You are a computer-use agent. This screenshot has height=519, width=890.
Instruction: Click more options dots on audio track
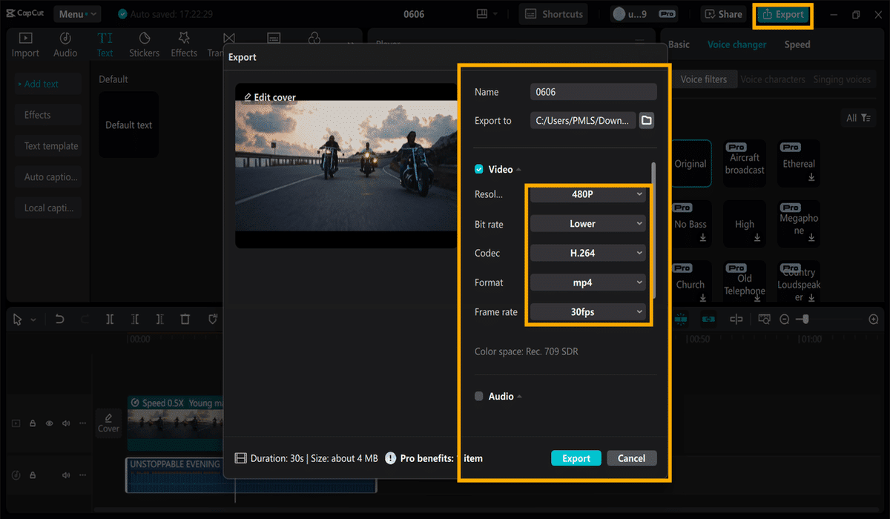84,475
